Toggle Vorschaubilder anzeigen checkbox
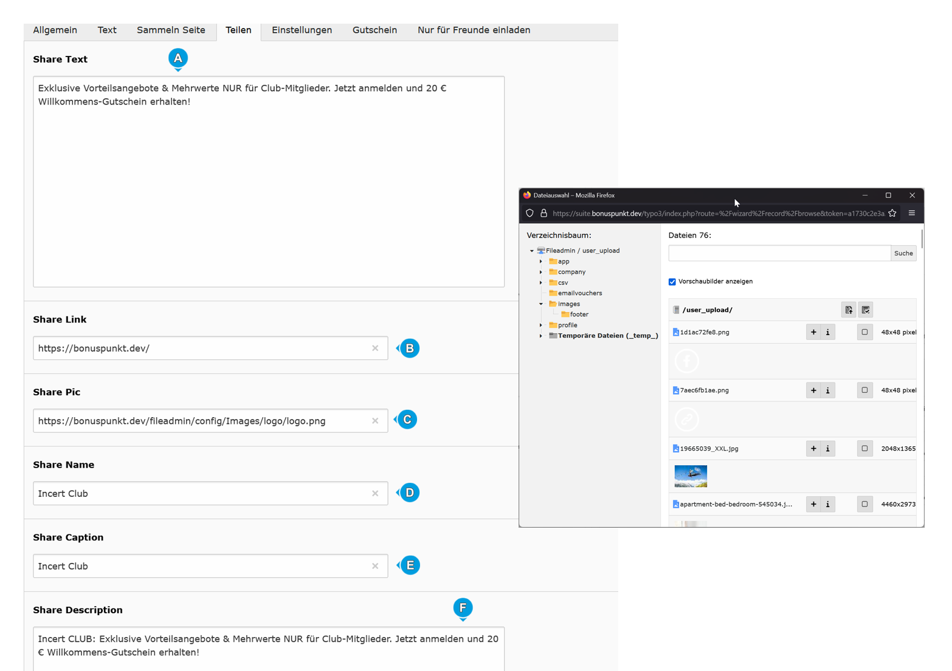952x671 pixels. click(x=672, y=282)
